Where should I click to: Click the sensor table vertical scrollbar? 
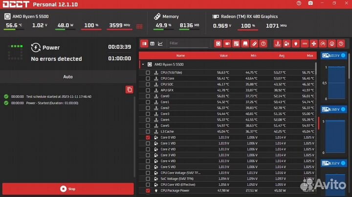coord(316,69)
